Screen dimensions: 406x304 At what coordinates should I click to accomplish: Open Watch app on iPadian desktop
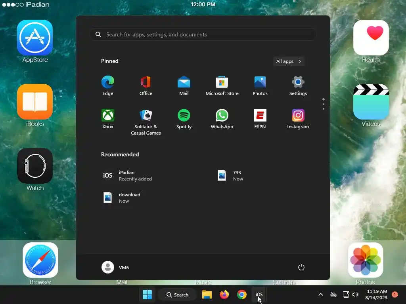coord(35,169)
